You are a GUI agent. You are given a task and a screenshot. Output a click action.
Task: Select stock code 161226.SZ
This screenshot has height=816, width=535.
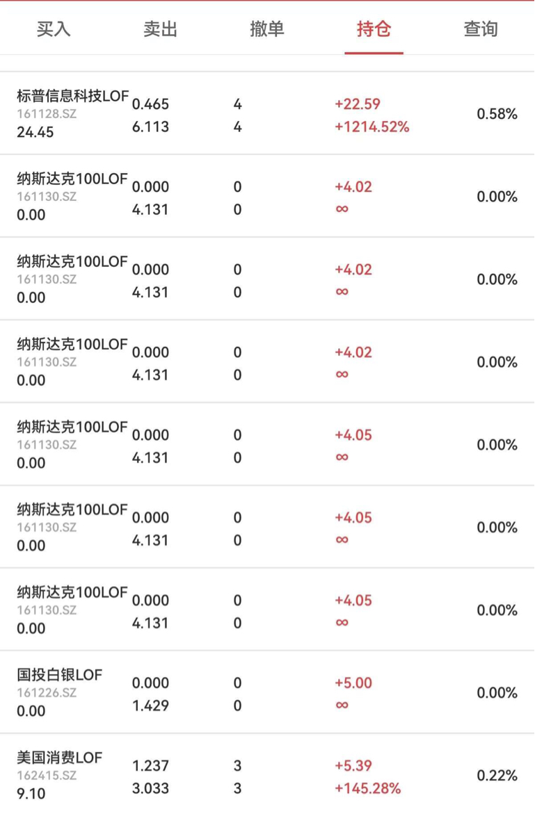coord(47,693)
